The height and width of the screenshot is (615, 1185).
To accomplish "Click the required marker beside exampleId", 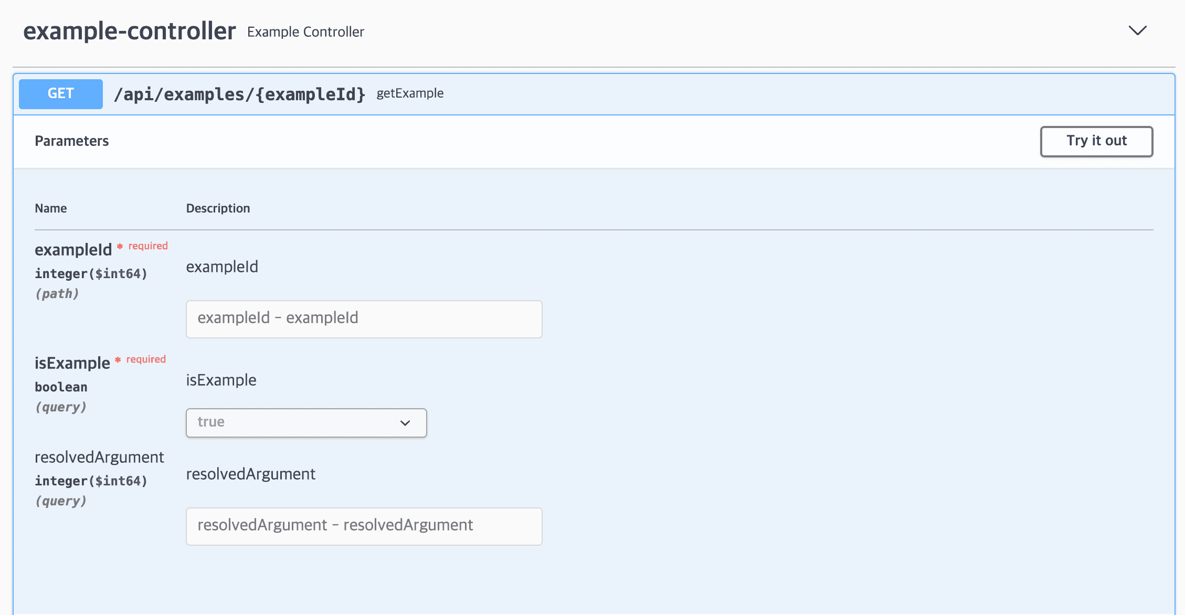I will (143, 246).
